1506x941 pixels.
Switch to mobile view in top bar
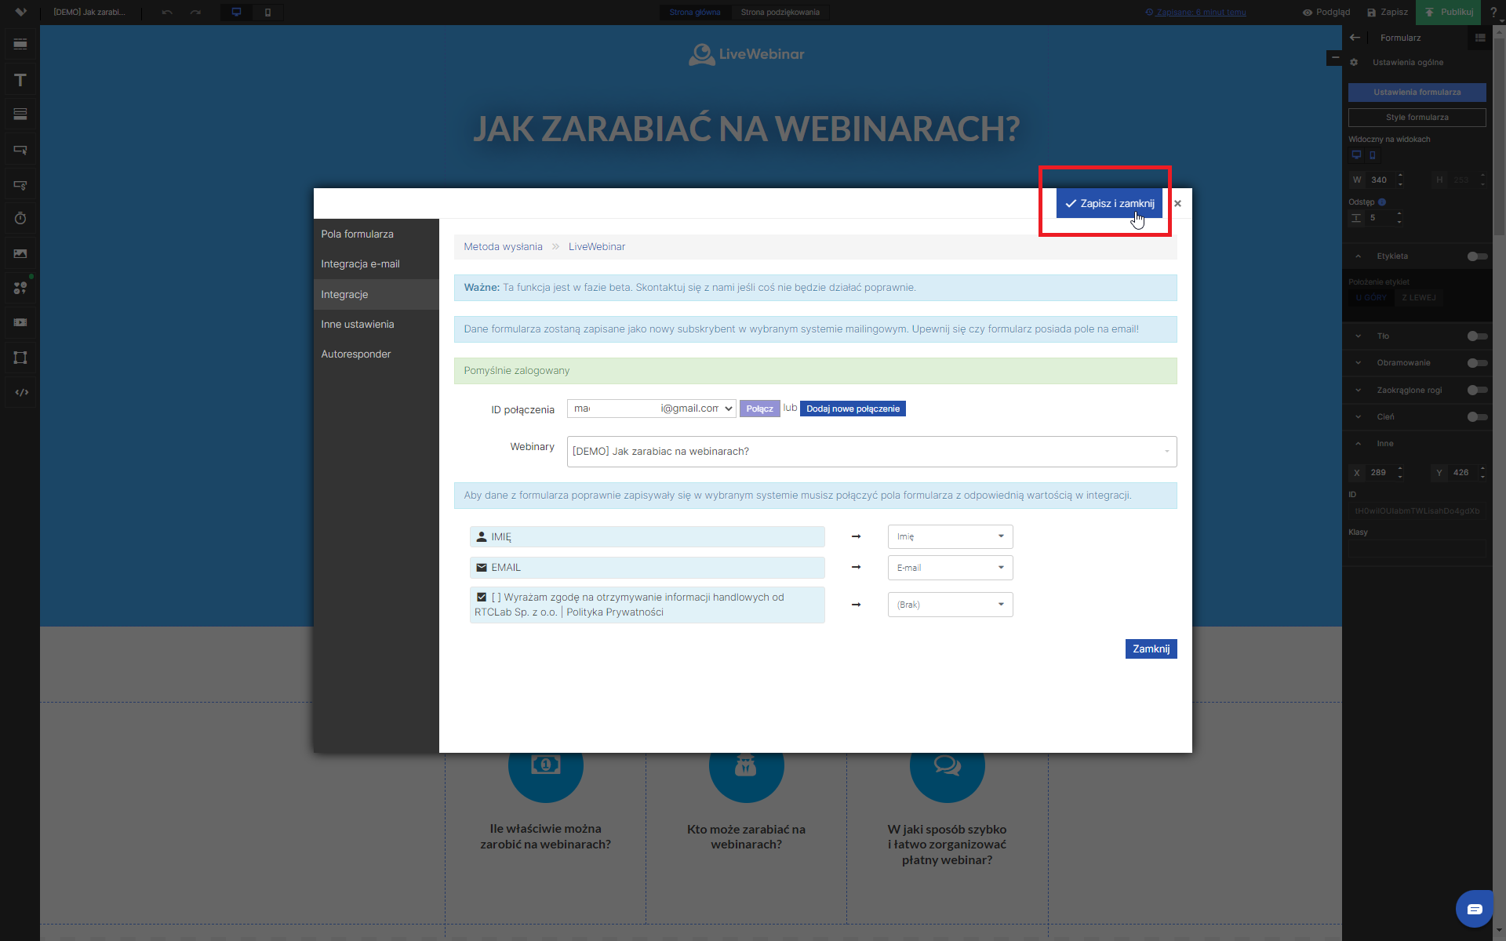pos(267,12)
